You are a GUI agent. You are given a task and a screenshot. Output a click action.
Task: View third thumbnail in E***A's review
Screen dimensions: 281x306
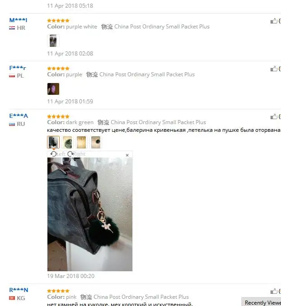(x=81, y=142)
